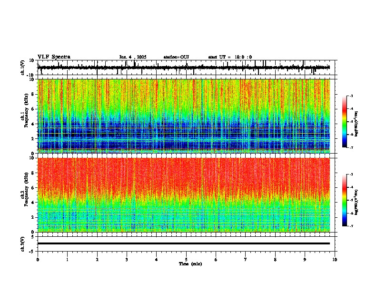
Task: Click the ch.1 spectrogram color scale bar
Action: (x=345, y=122)
